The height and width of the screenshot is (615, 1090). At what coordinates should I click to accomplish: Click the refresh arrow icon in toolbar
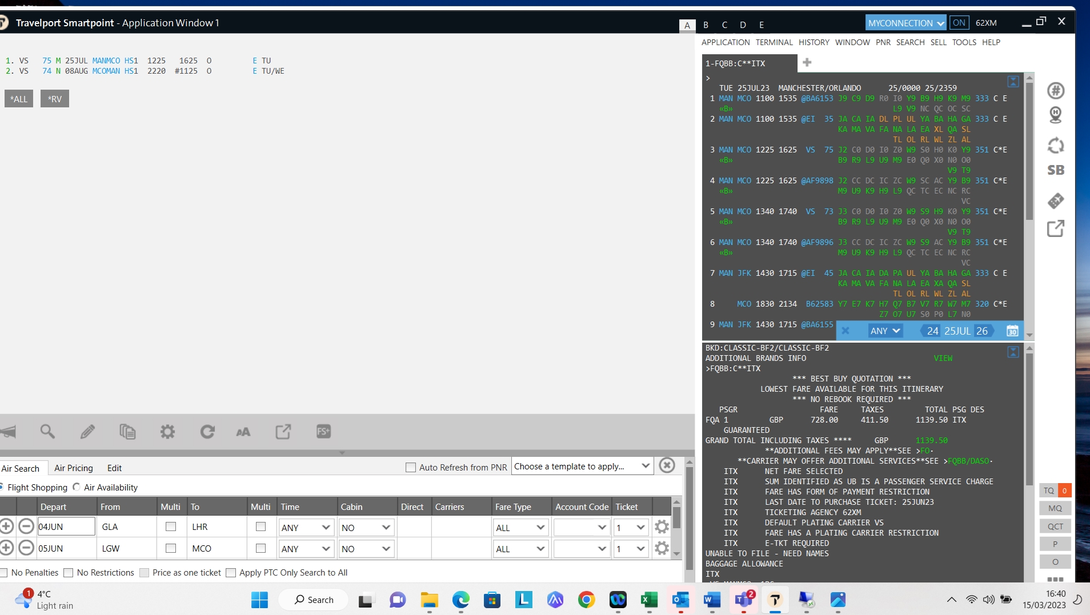207,432
